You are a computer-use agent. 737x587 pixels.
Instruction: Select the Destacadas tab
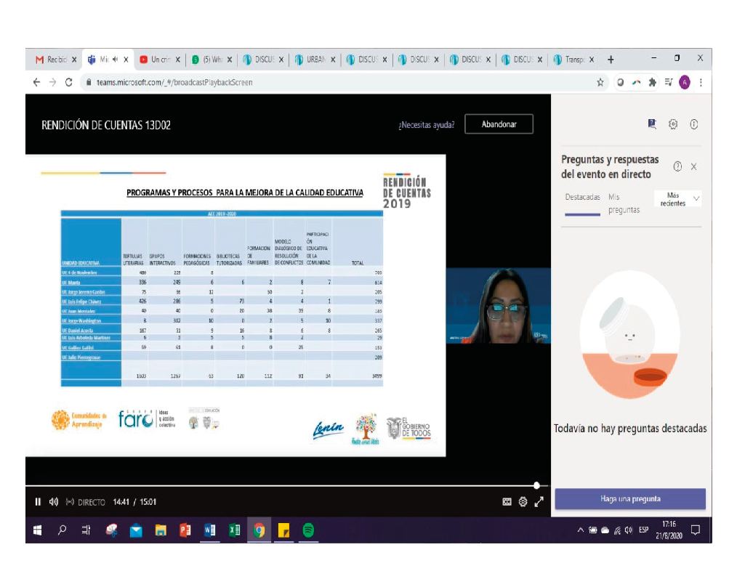click(x=582, y=198)
